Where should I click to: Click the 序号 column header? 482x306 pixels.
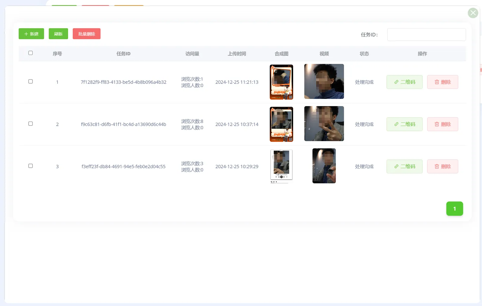coord(57,54)
